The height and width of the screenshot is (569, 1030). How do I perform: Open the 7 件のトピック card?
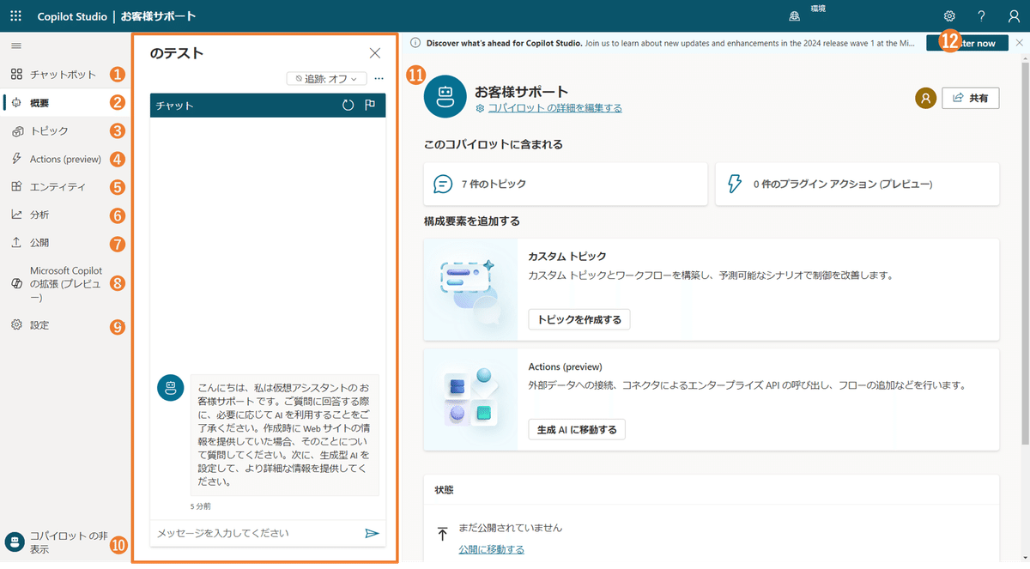566,184
